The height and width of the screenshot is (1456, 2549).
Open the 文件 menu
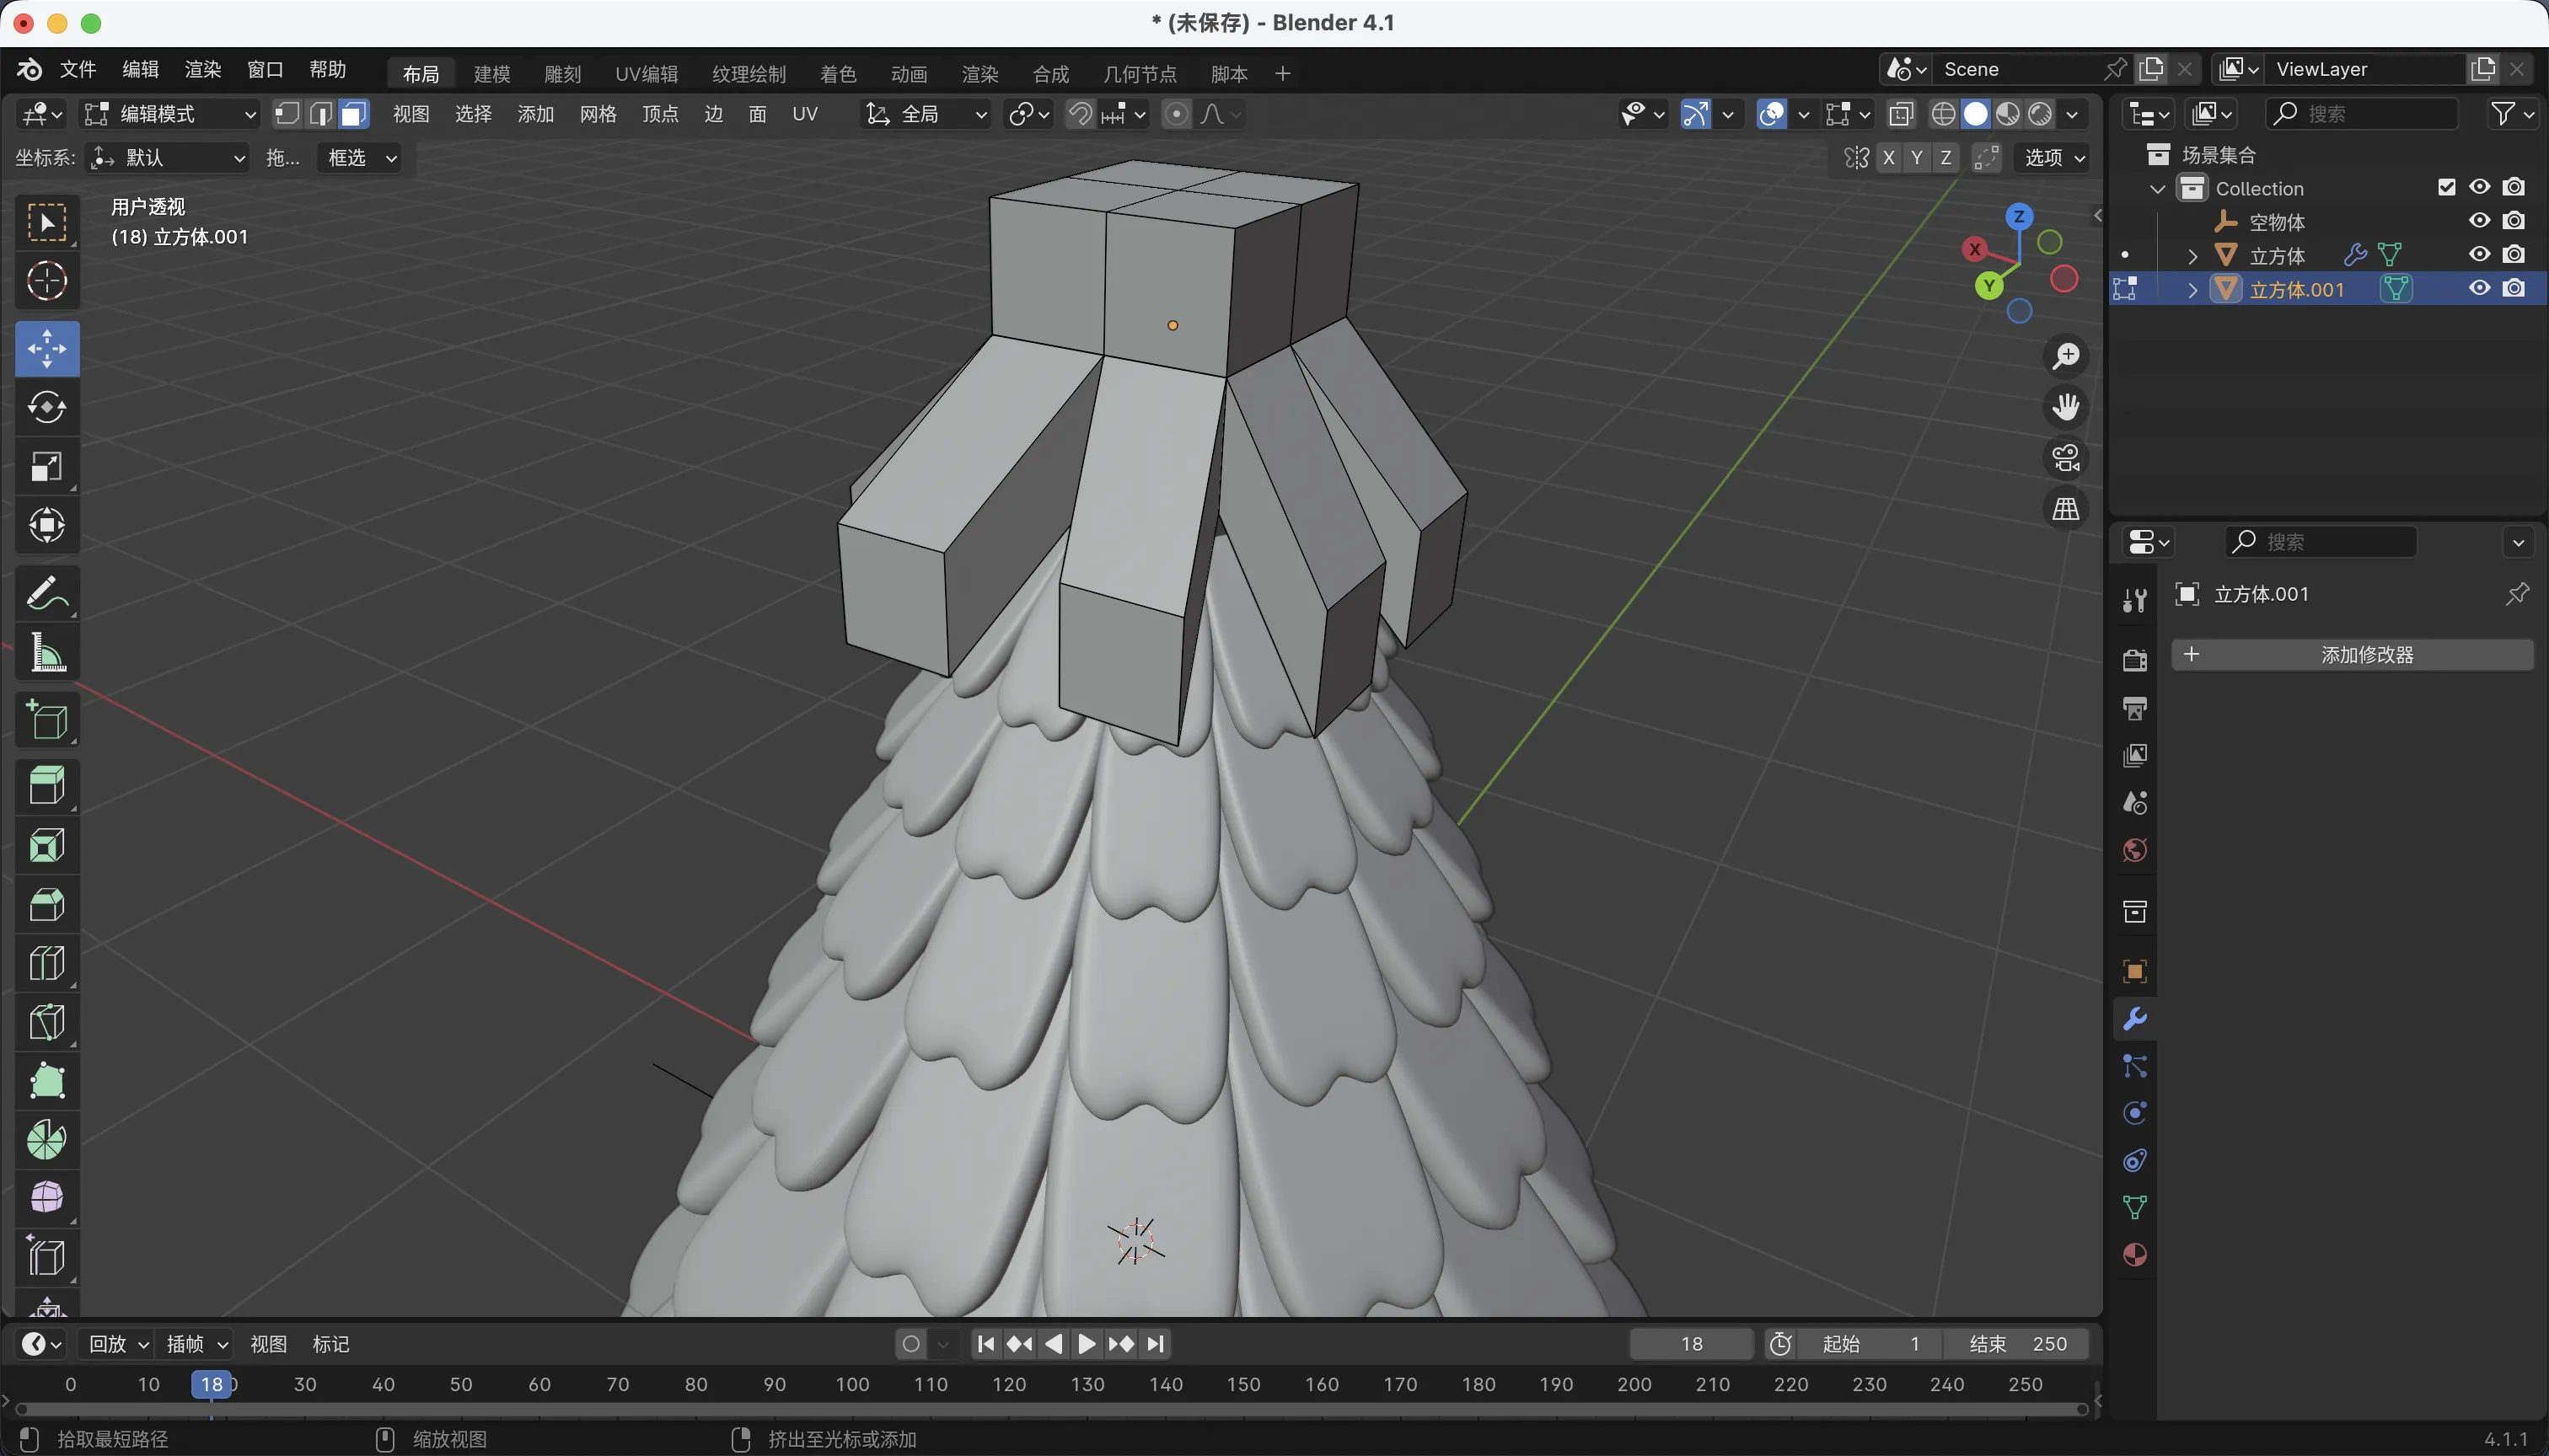tap(77, 69)
